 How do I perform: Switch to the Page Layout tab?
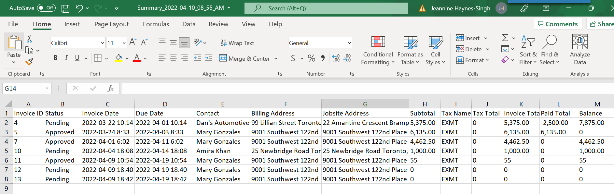[x=111, y=24]
